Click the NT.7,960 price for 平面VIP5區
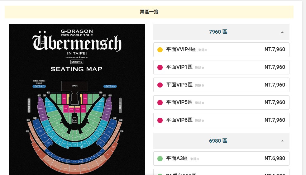306x175 pixels. click(275, 102)
